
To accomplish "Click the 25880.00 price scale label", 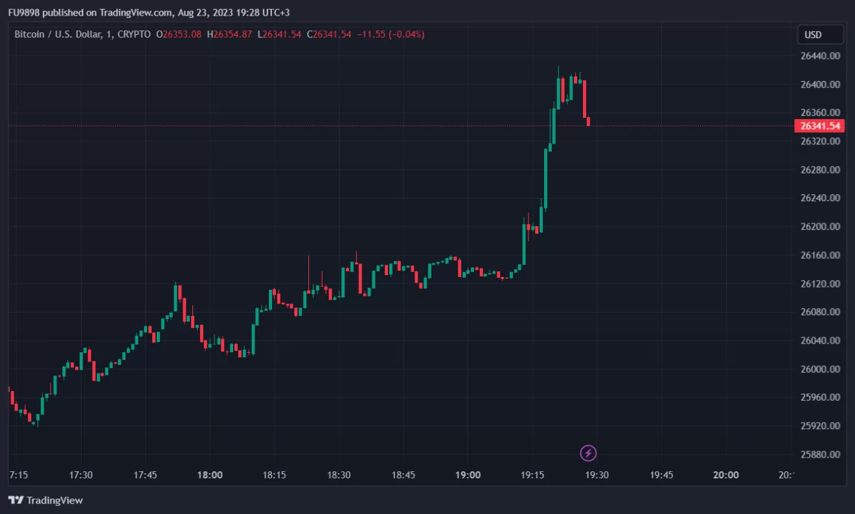I will 820,454.
